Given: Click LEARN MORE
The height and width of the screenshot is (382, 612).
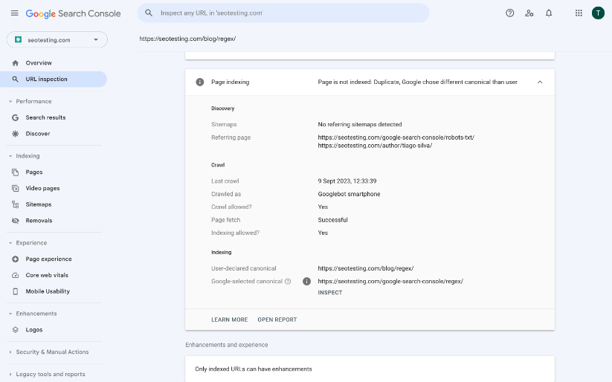Looking at the screenshot, I should (x=230, y=320).
